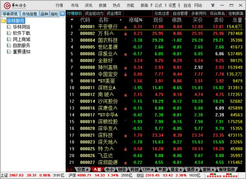Click the 自助服务 page icon

click(9, 45)
